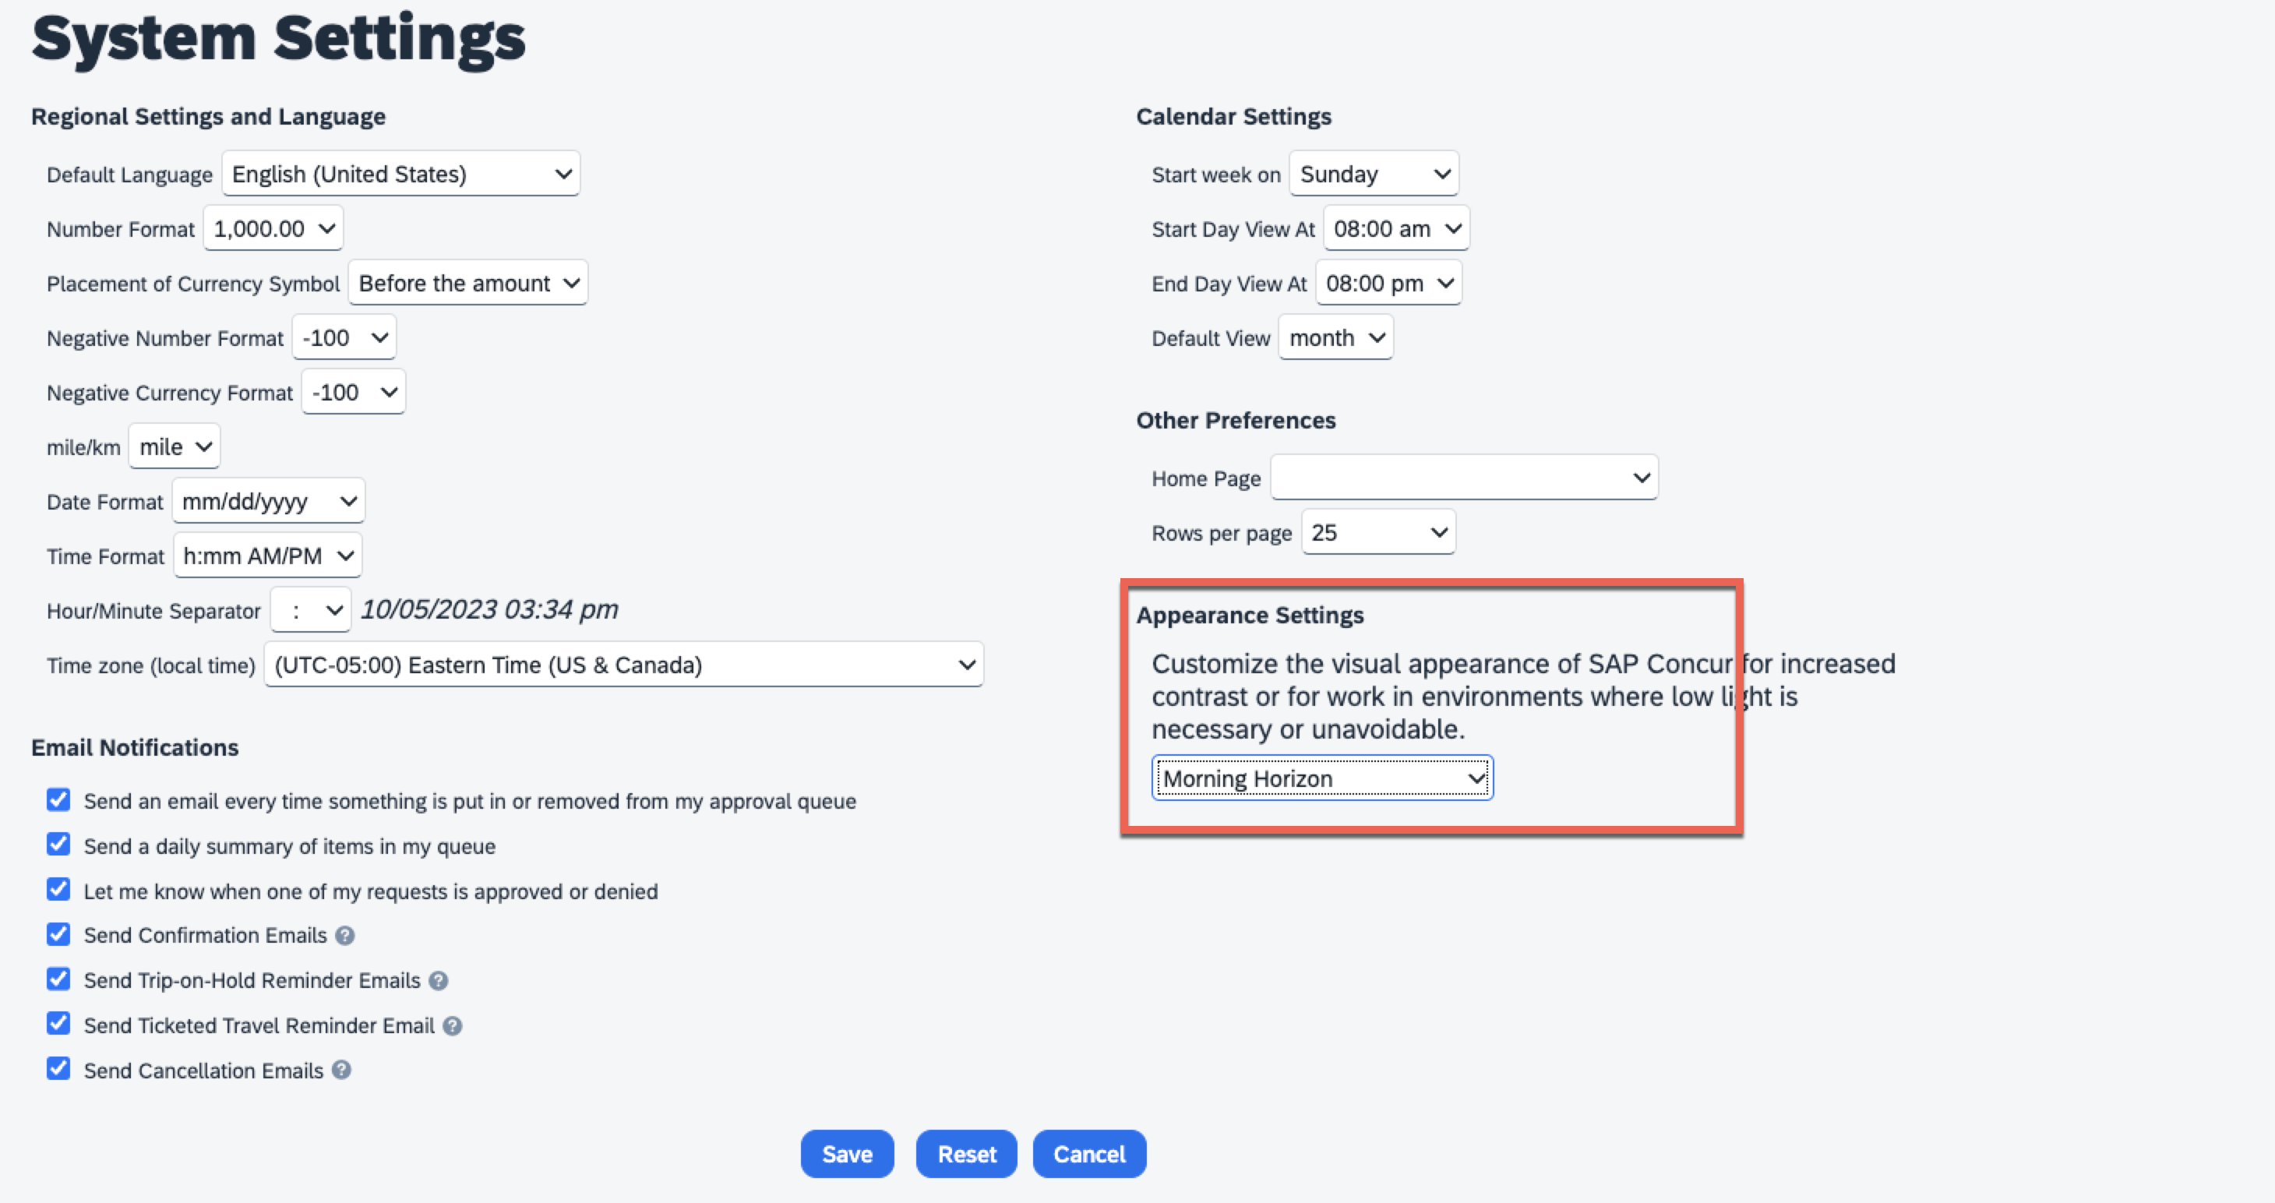Click help icon next to Send Cancellation Emails

point(342,1071)
